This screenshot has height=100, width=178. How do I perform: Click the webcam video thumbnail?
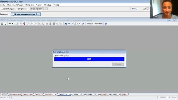164,9
